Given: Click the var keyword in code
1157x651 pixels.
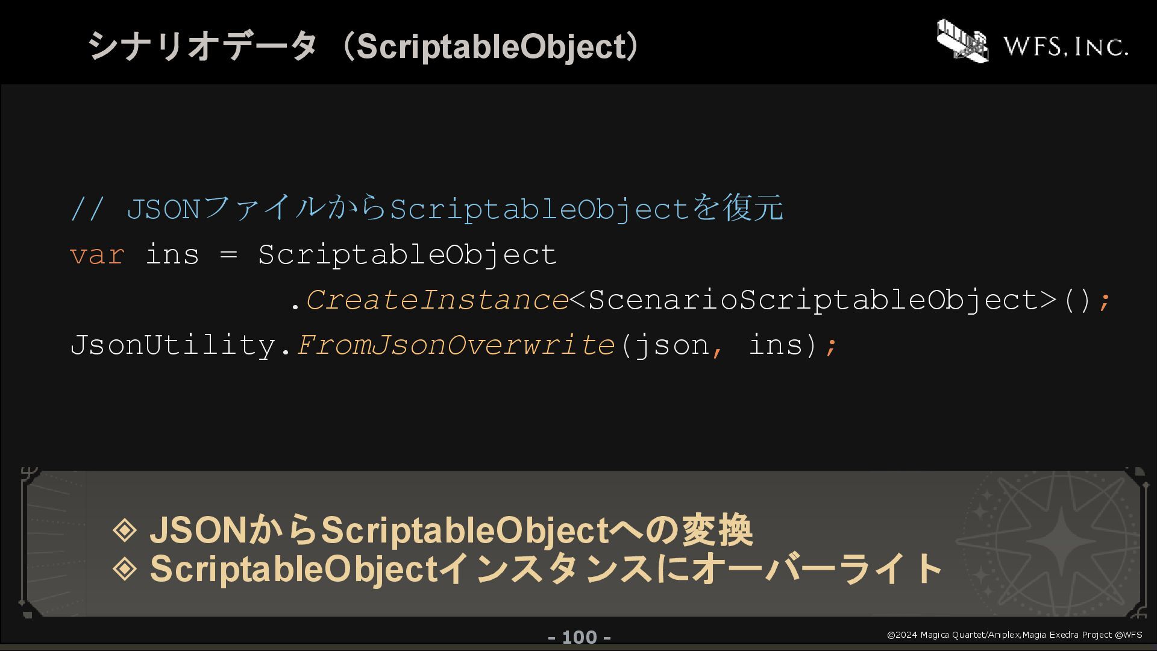Looking at the screenshot, I should click(x=98, y=256).
